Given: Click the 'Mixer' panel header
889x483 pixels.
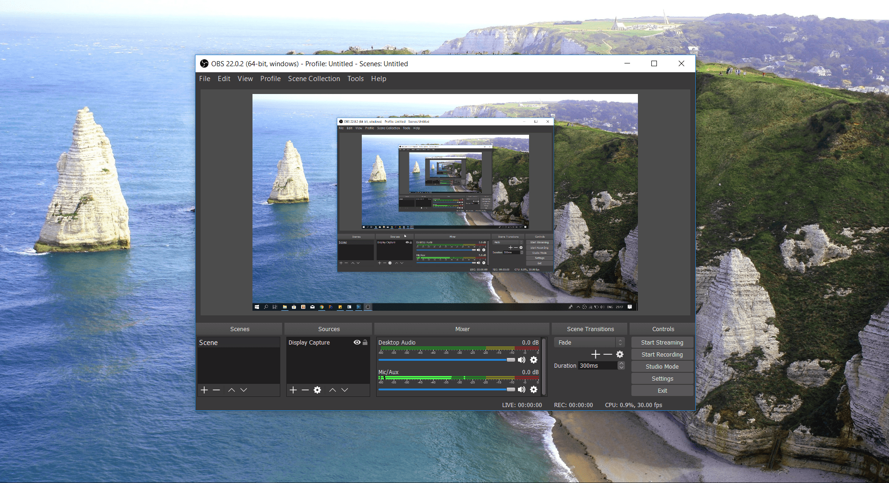Looking at the screenshot, I should click(462, 329).
